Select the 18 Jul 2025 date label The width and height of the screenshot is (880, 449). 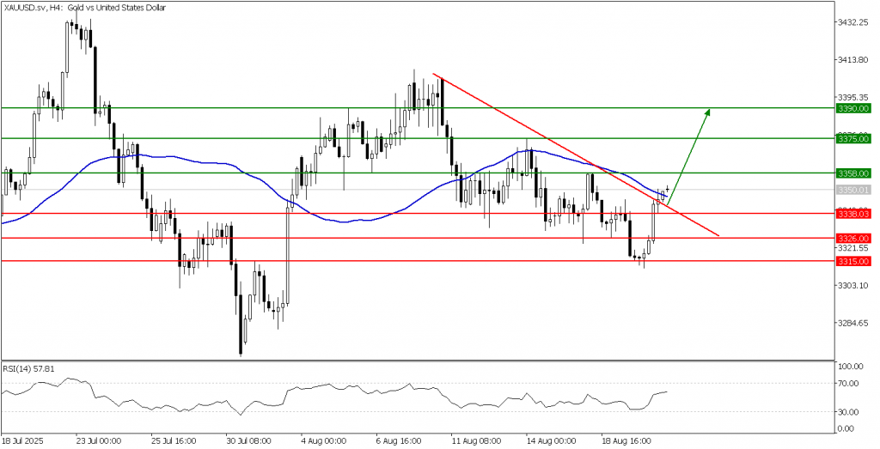(x=24, y=440)
